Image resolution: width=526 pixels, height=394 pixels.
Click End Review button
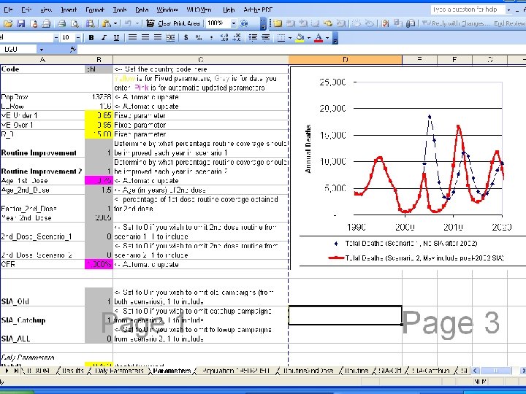point(510,23)
